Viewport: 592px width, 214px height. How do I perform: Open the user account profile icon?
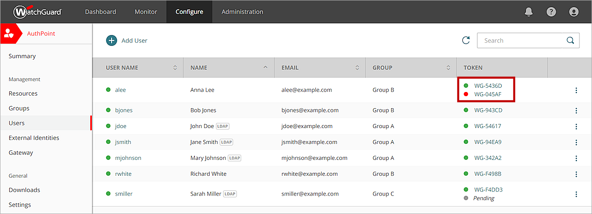[x=574, y=12]
